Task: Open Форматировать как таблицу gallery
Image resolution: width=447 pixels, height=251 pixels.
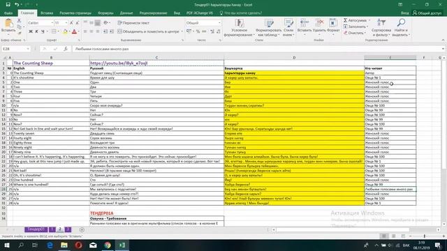Action: tap(268, 28)
